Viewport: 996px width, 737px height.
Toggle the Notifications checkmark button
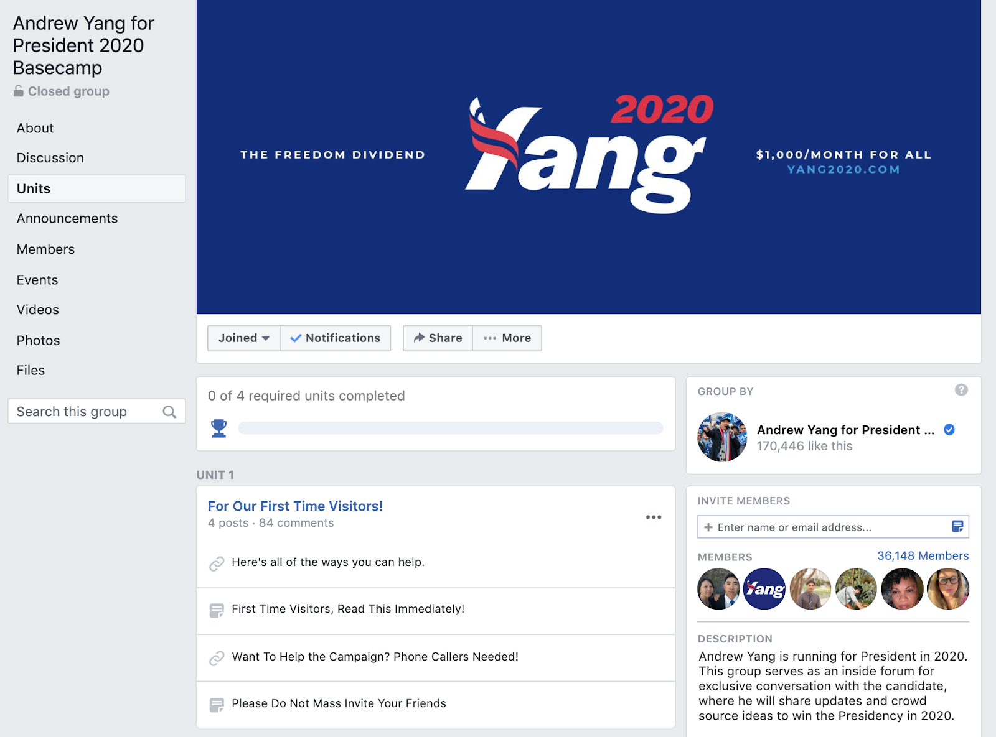[x=336, y=338]
